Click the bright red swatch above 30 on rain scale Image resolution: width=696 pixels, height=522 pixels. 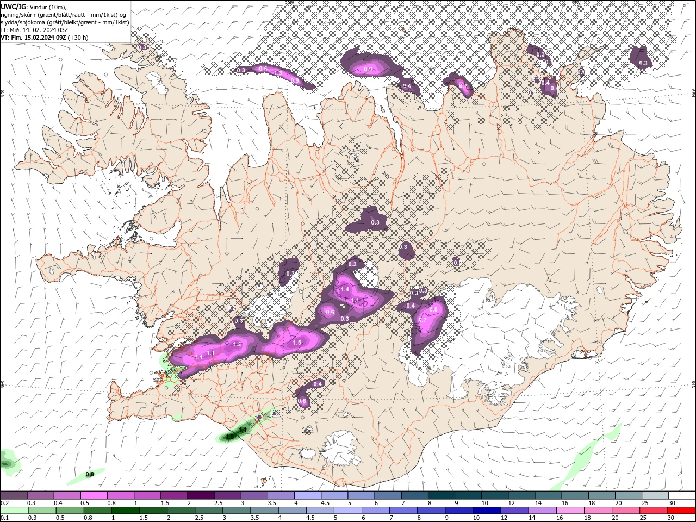[x=682, y=511]
